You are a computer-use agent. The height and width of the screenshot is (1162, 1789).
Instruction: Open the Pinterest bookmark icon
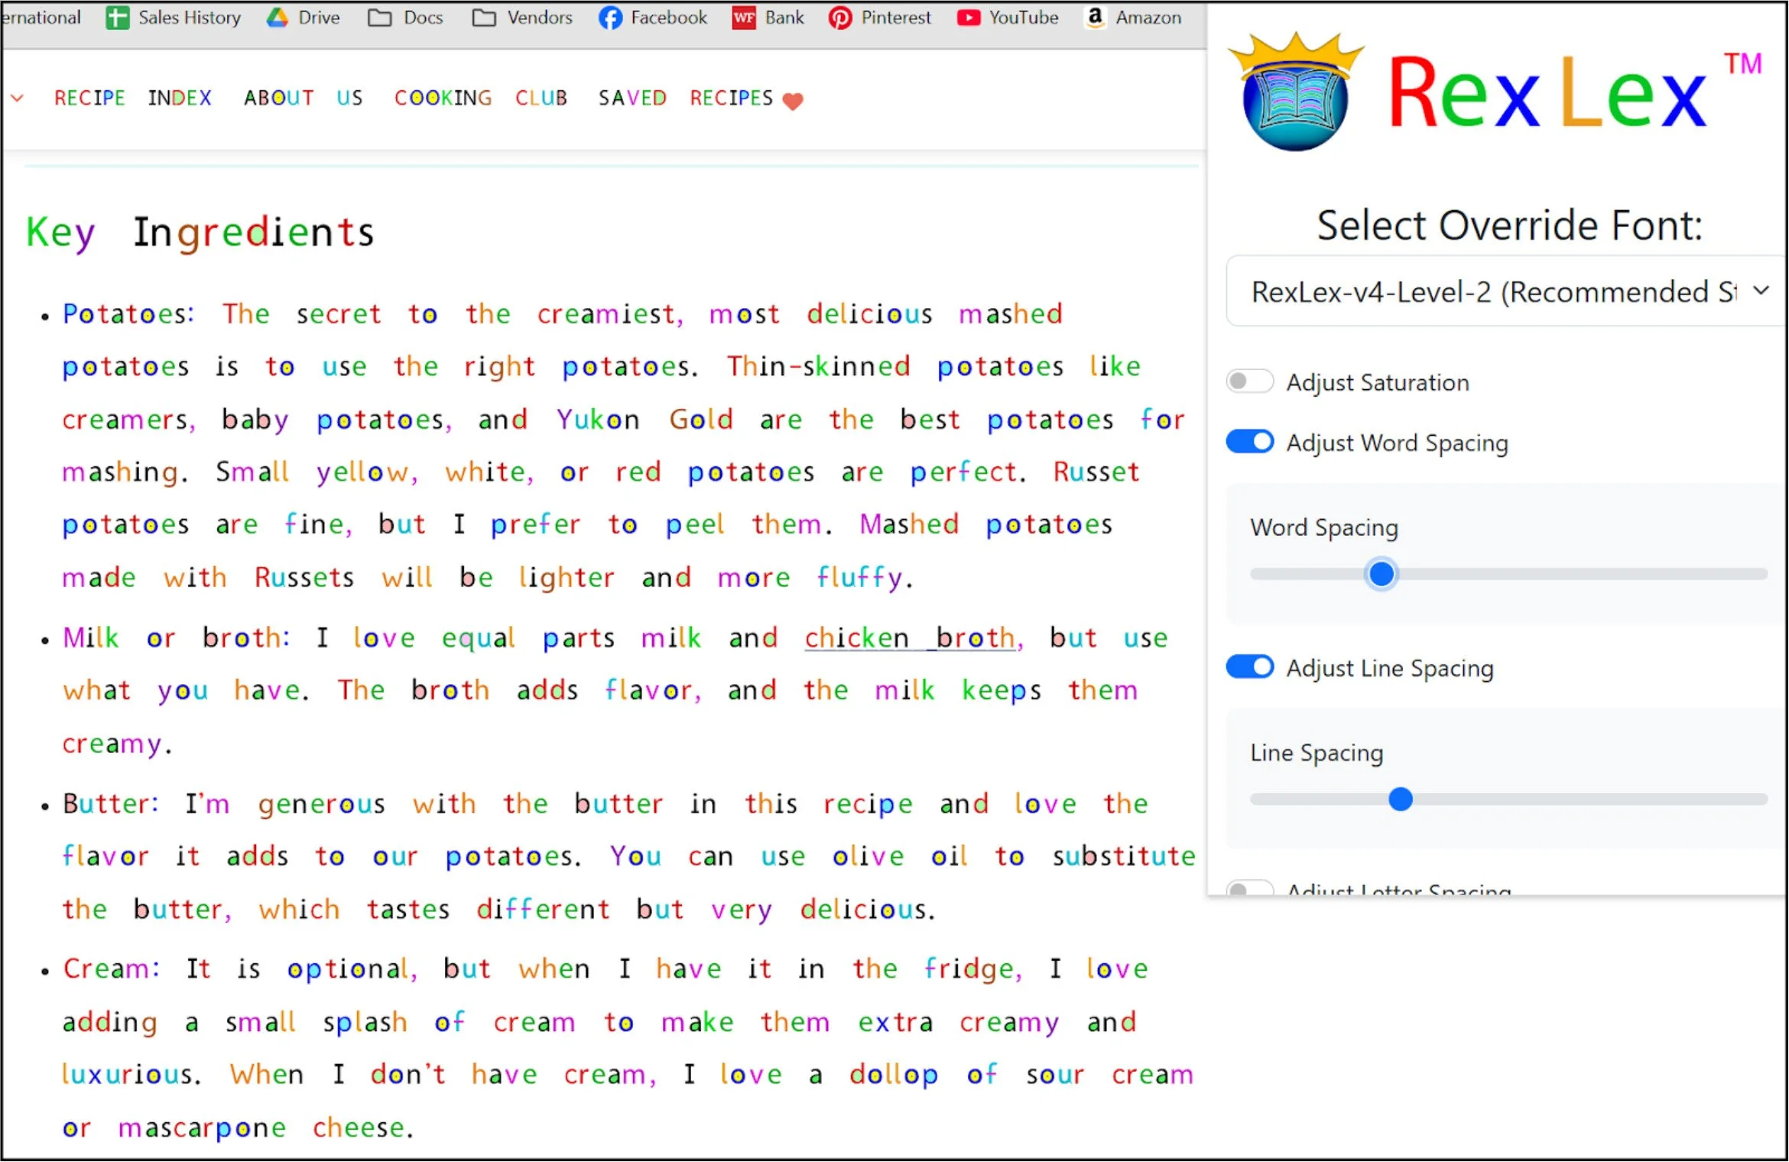pos(839,18)
